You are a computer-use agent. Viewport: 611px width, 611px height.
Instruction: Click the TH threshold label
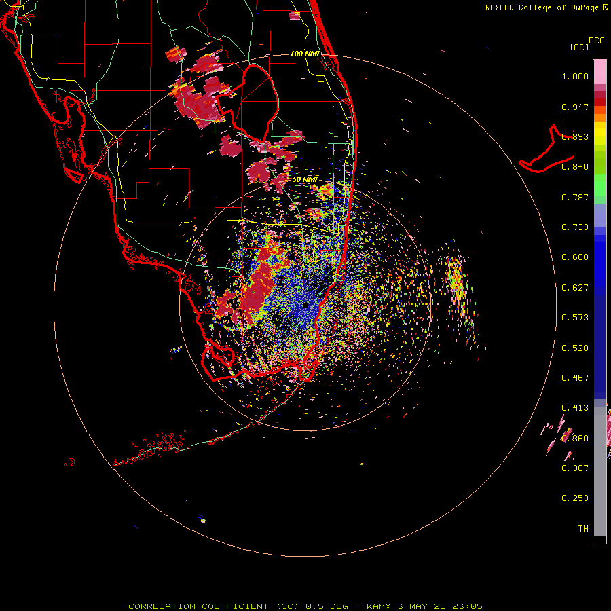583,529
